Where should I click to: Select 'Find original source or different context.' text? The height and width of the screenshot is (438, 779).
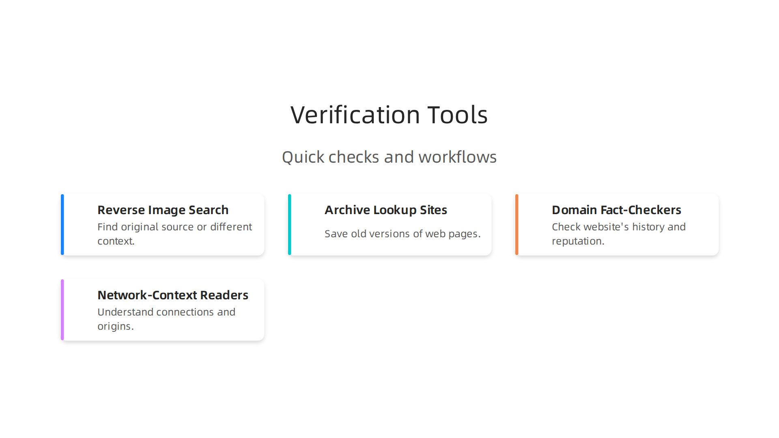[175, 234]
